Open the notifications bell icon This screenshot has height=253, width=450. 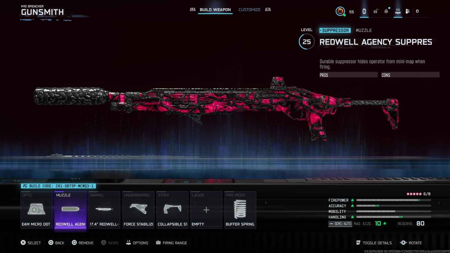coord(386,11)
